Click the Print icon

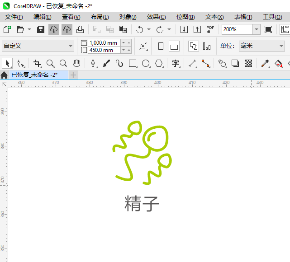[80, 29]
